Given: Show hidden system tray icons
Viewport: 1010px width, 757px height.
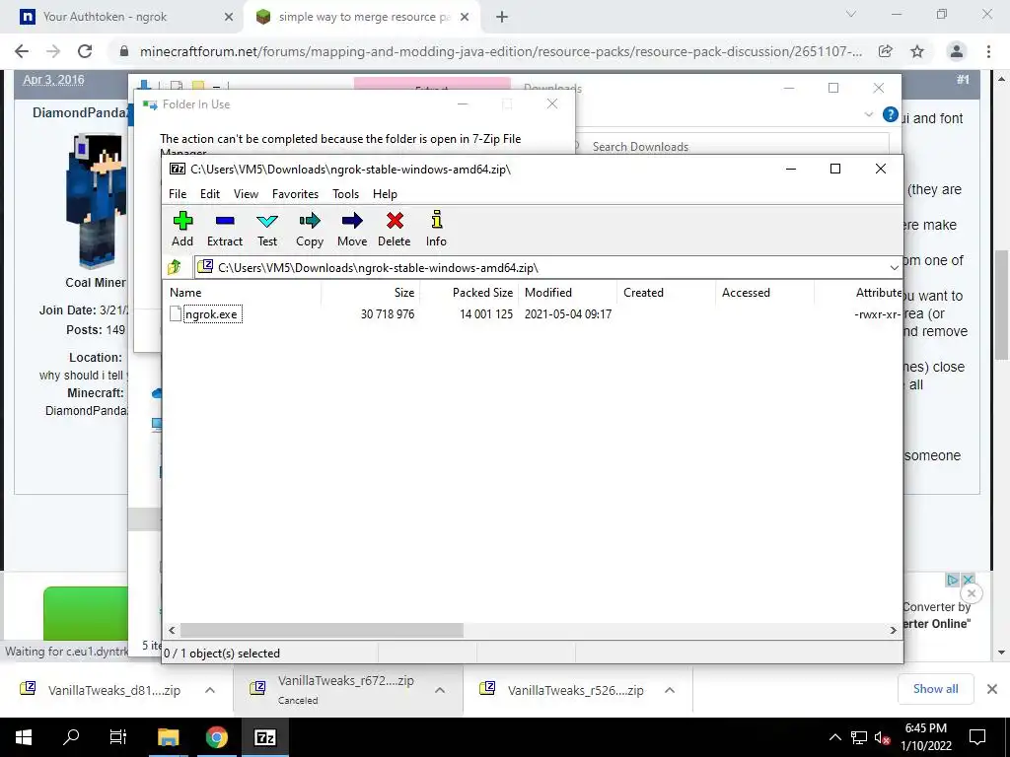Looking at the screenshot, I should [834, 737].
